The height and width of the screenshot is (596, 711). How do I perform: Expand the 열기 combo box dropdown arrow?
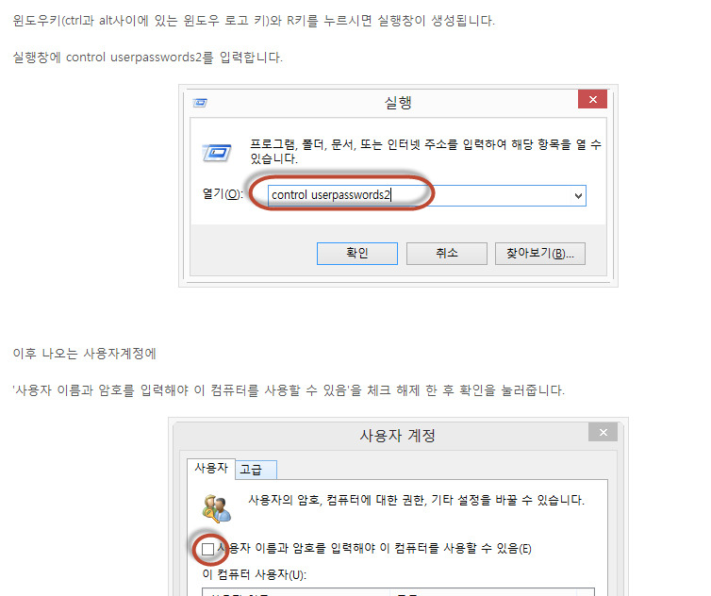click(x=578, y=196)
